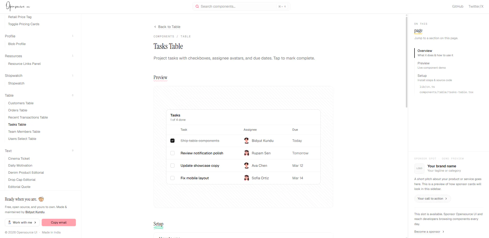This screenshot has width=489, height=238.
Task: Click the COMPONENTS breadcrumb
Action: (164, 36)
